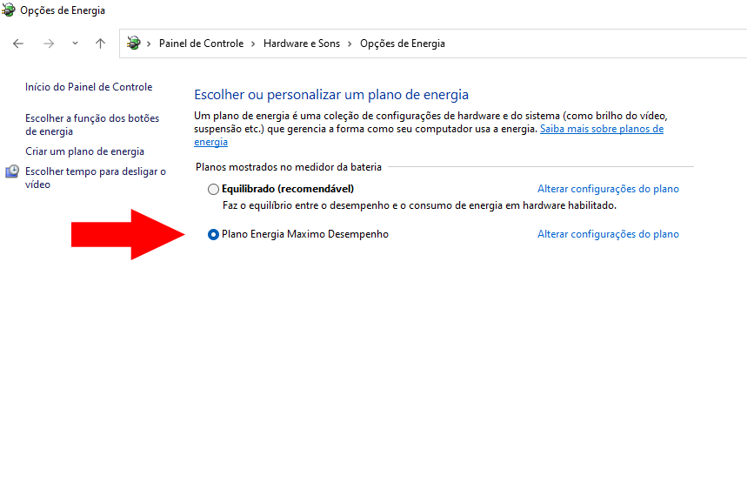Click the Opções de Energia title bar icon
This screenshot has width=747, height=483.
pyautogui.click(x=9, y=10)
